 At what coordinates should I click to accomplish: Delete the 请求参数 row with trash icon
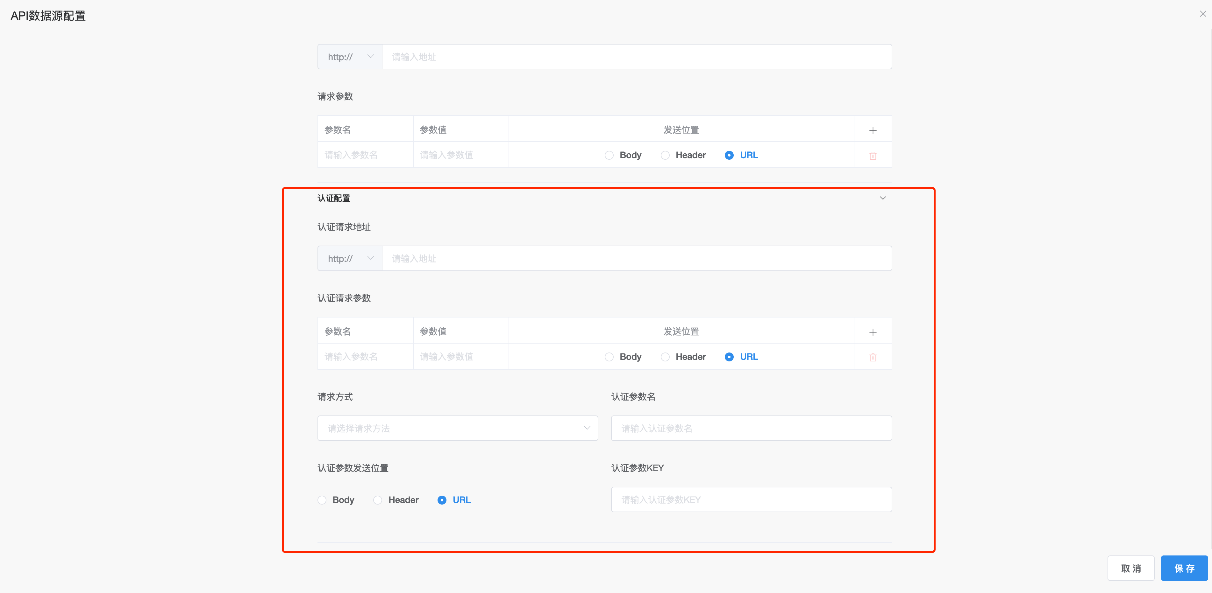[873, 156]
